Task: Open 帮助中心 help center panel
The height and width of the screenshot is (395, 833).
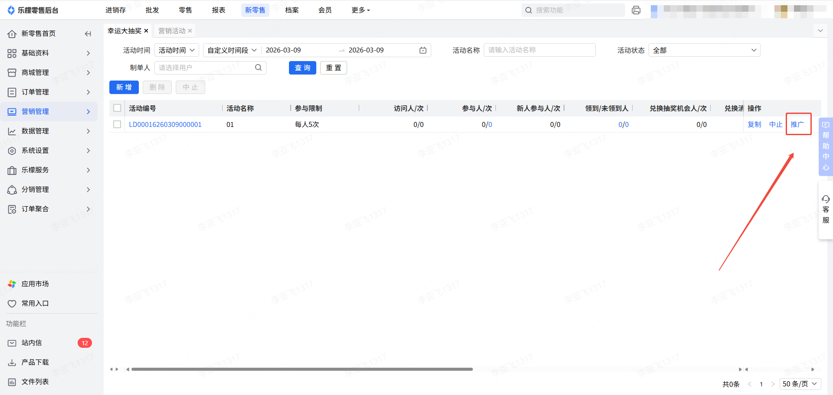Action: click(x=825, y=146)
